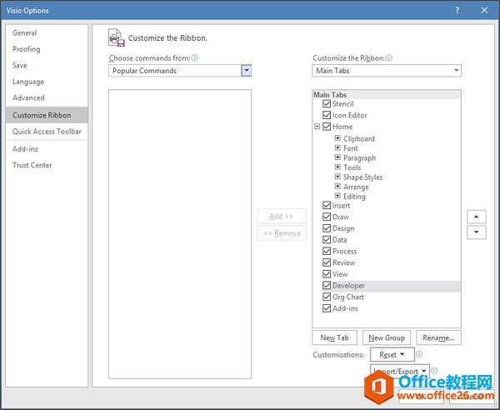Uncheck the Icon Editor checkbox
This screenshot has width=500, height=410.
click(327, 115)
